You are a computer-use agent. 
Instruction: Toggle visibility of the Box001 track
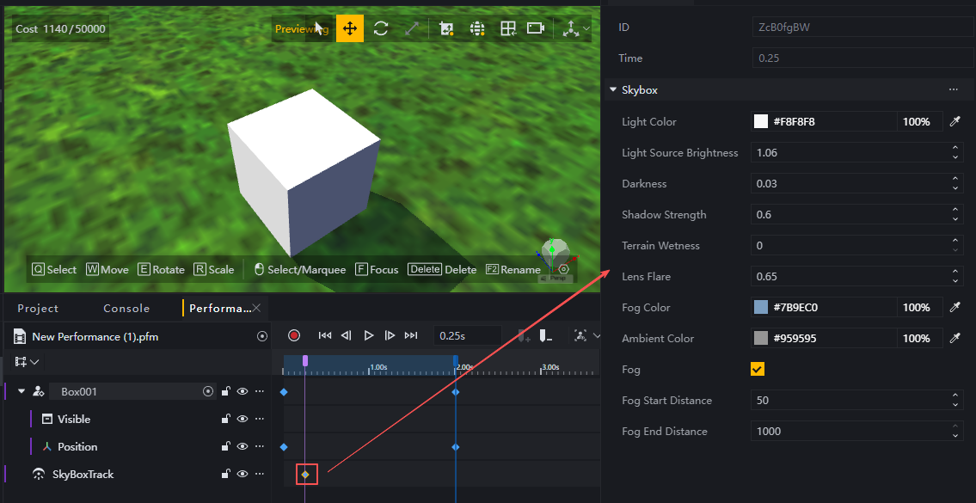coord(242,392)
